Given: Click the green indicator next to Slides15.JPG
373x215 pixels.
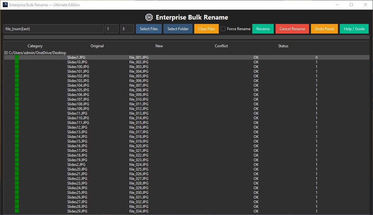Looking at the screenshot, I should click(x=17, y=141).
